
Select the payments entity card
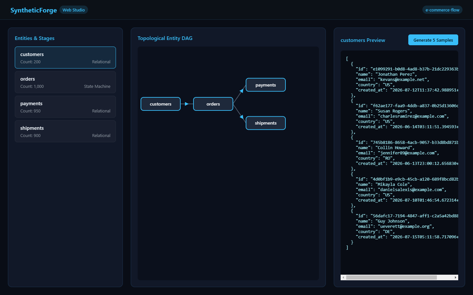[x=65, y=107]
